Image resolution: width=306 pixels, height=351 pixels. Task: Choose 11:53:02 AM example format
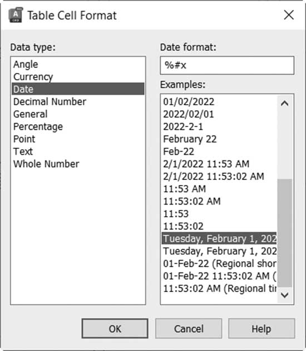click(x=219, y=201)
